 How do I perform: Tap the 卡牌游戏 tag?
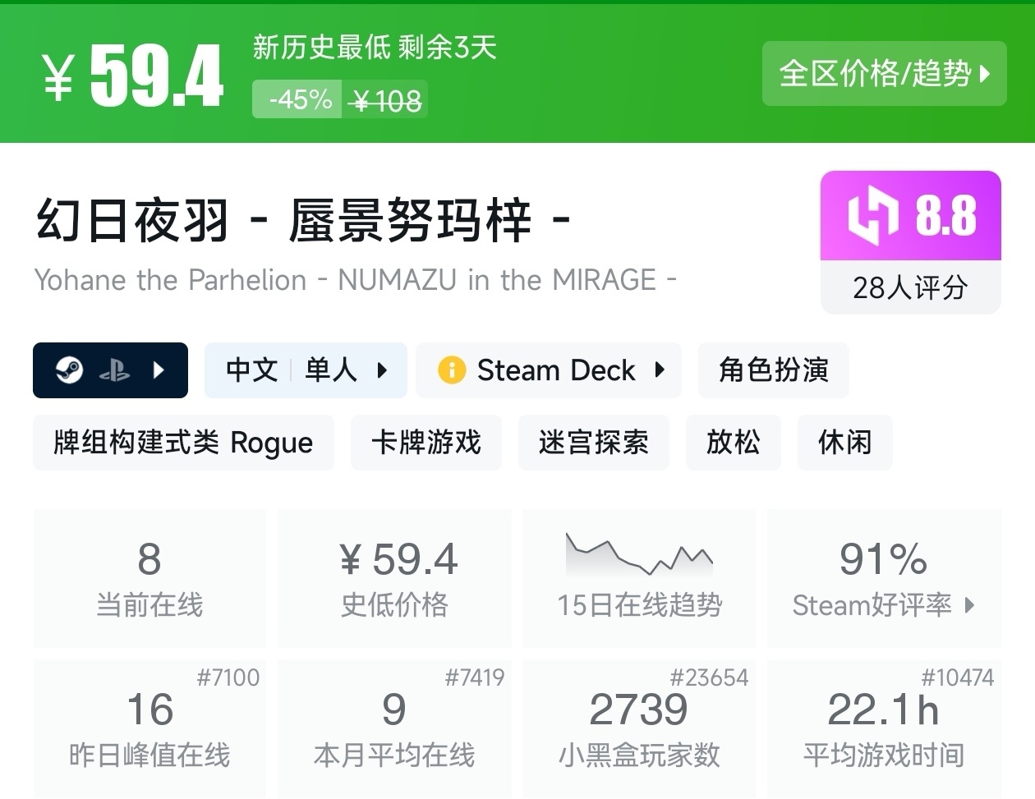pos(425,443)
